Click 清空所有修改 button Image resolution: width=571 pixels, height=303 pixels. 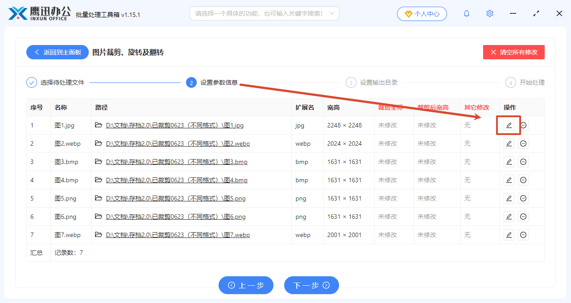(x=514, y=52)
